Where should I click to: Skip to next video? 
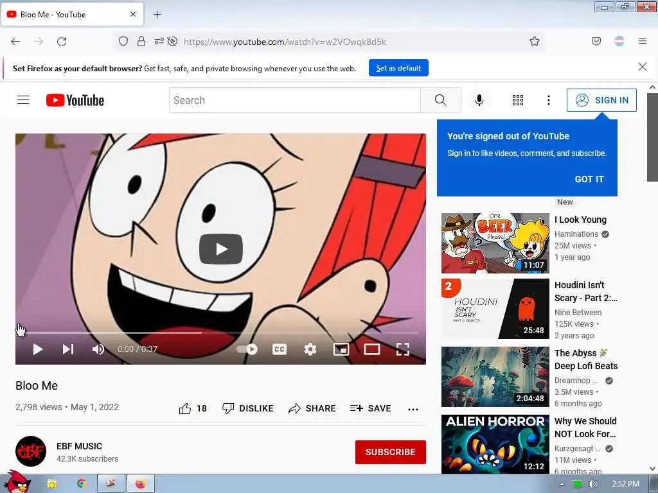[x=68, y=349]
